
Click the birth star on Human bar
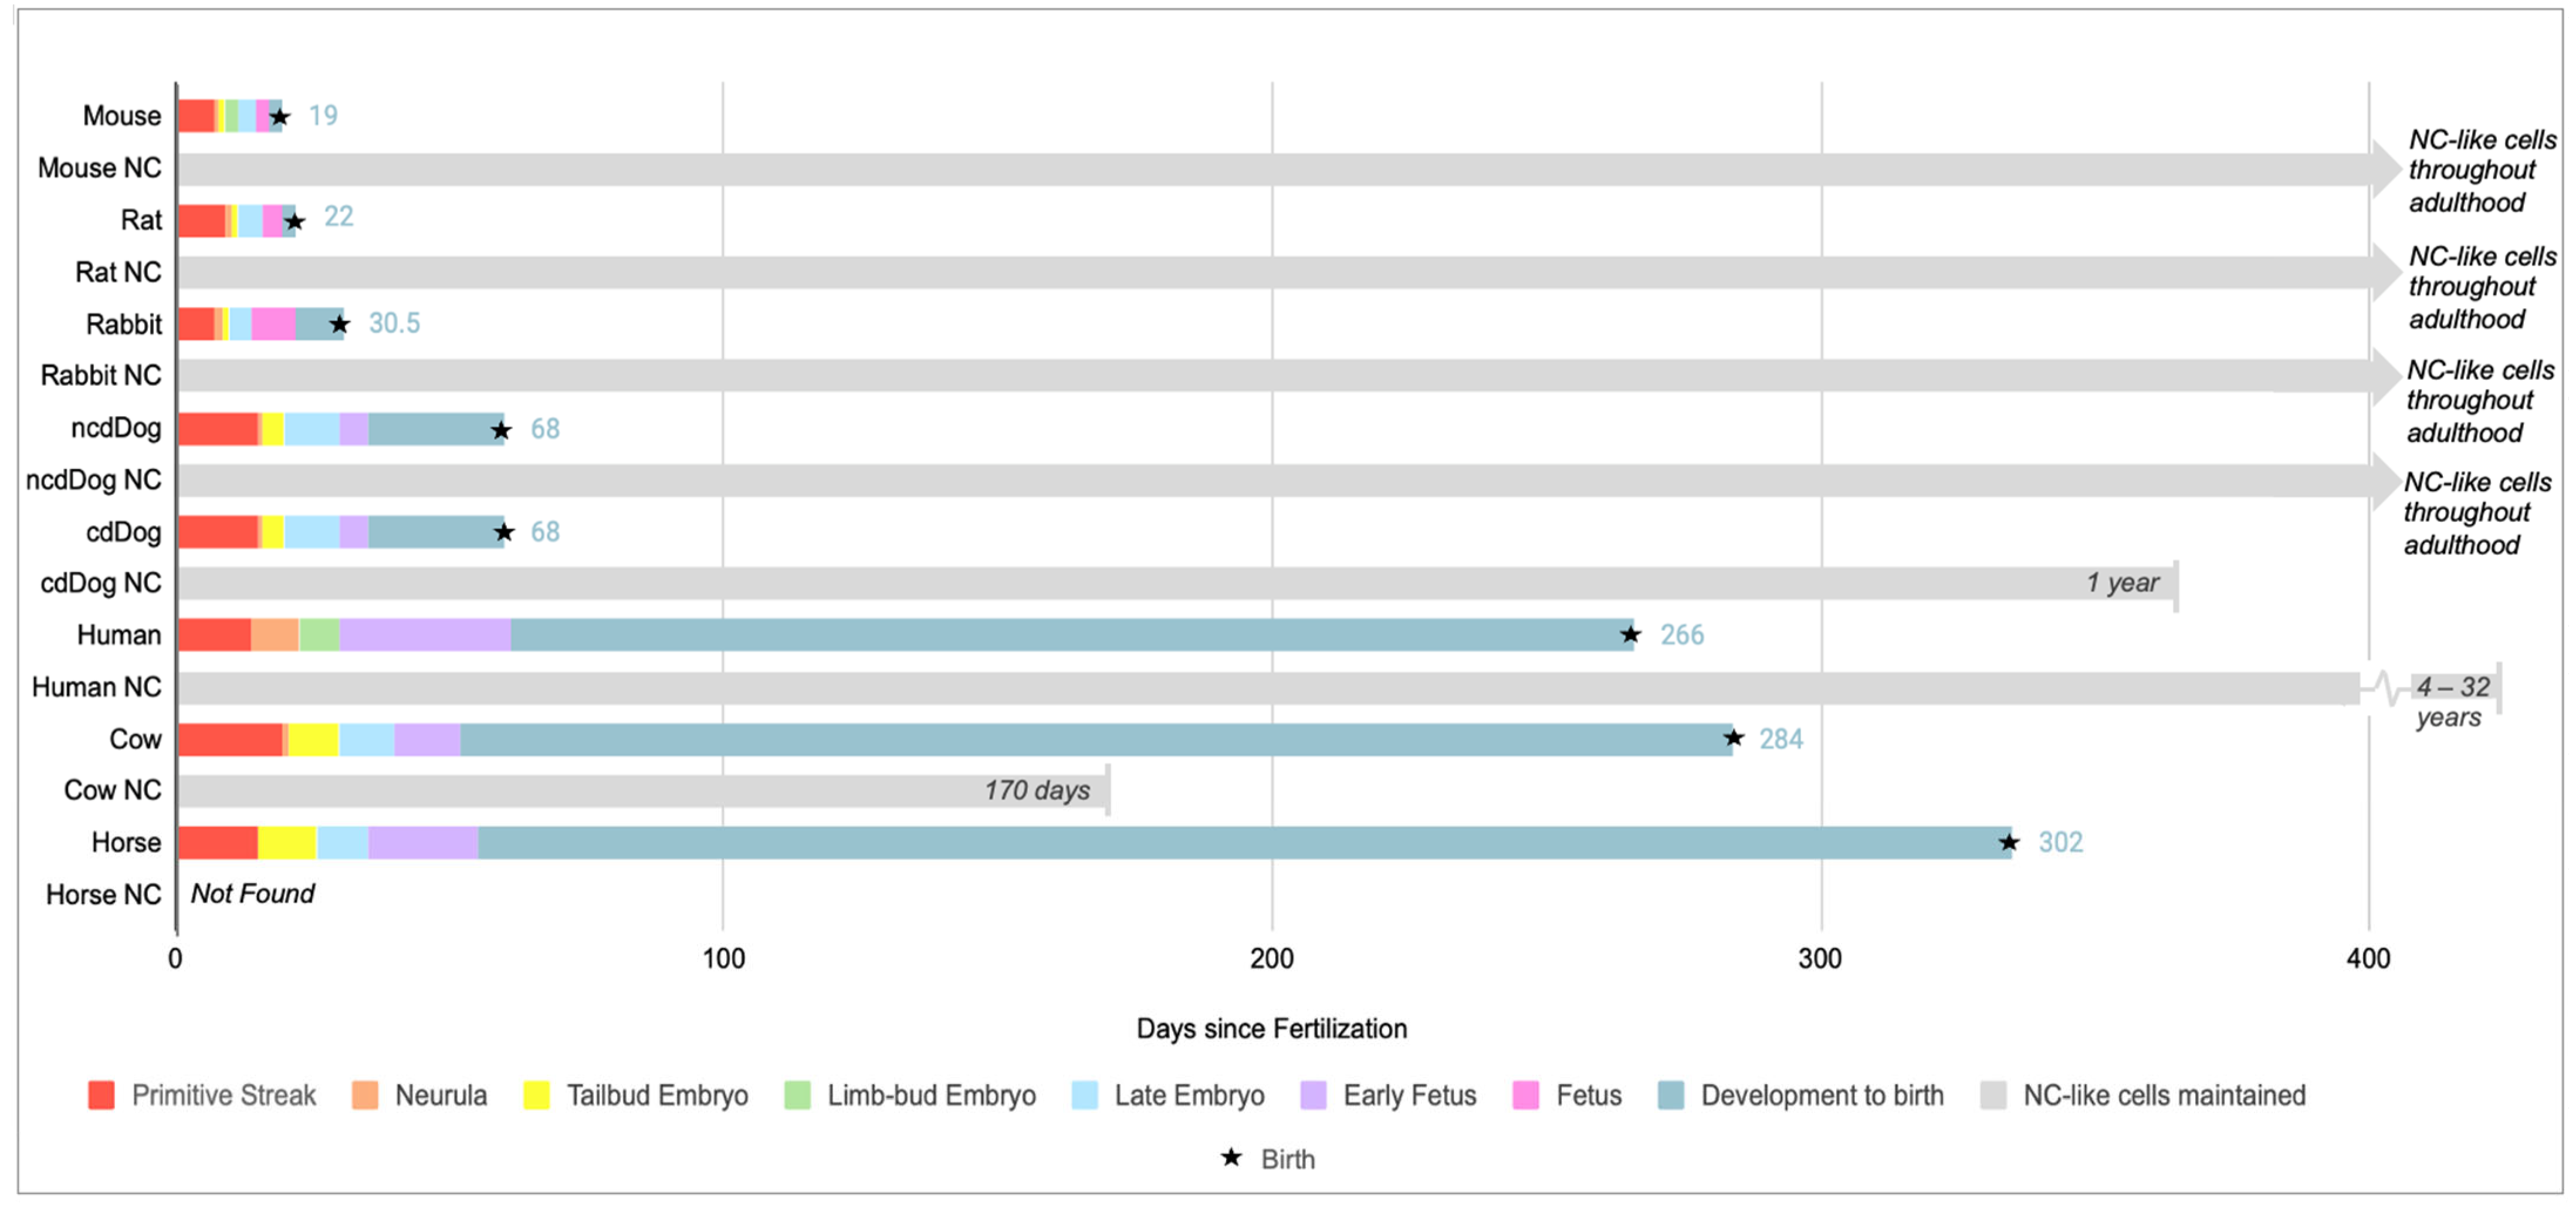[x=1630, y=635]
